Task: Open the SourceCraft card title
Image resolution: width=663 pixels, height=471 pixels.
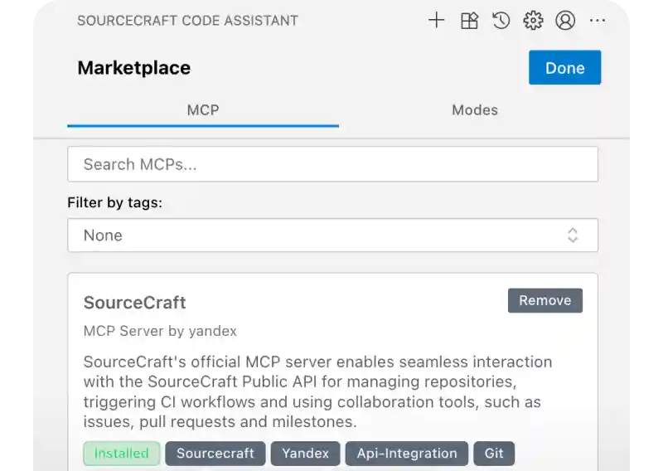Action: 134,302
